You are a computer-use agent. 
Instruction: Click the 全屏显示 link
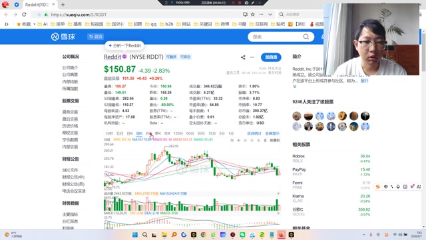tap(272, 133)
